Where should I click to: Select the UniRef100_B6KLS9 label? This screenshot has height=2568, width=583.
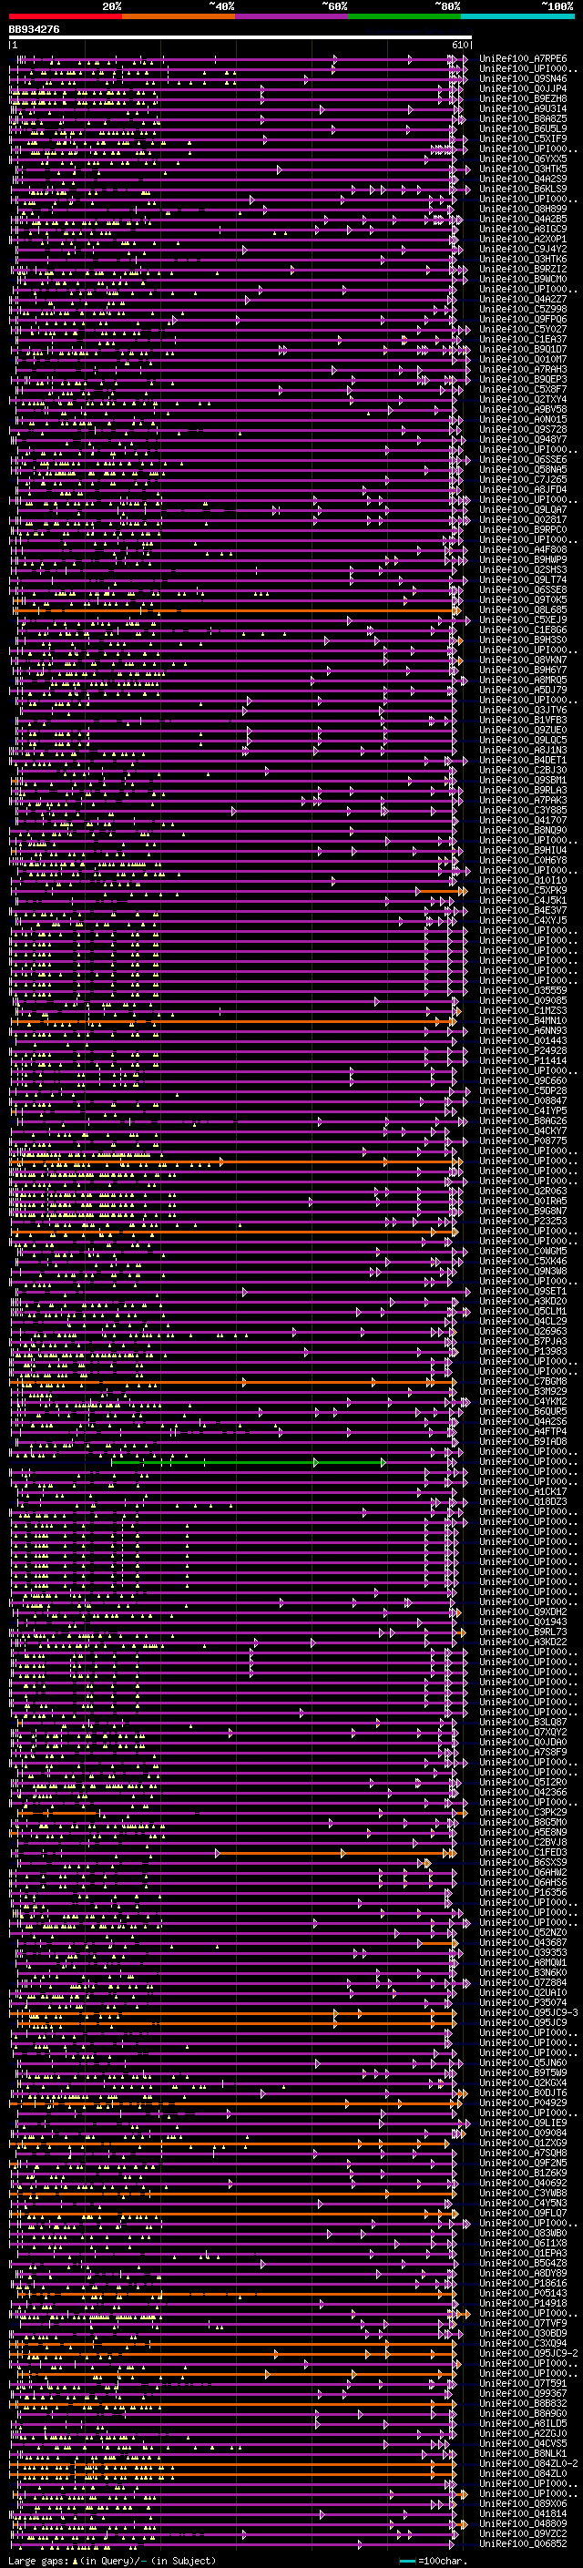(x=523, y=189)
